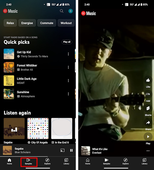Viewport: 154px width, 170px height.
Task: Tap the Thirty Seconds To Mars artist name
Action: (34, 56)
